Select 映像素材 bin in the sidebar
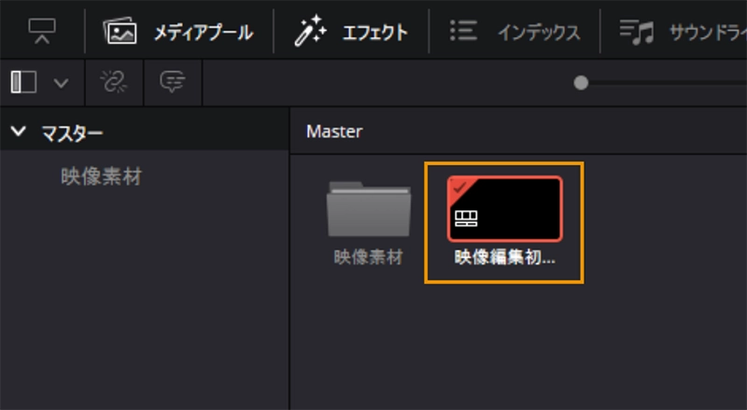 click(x=101, y=177)
